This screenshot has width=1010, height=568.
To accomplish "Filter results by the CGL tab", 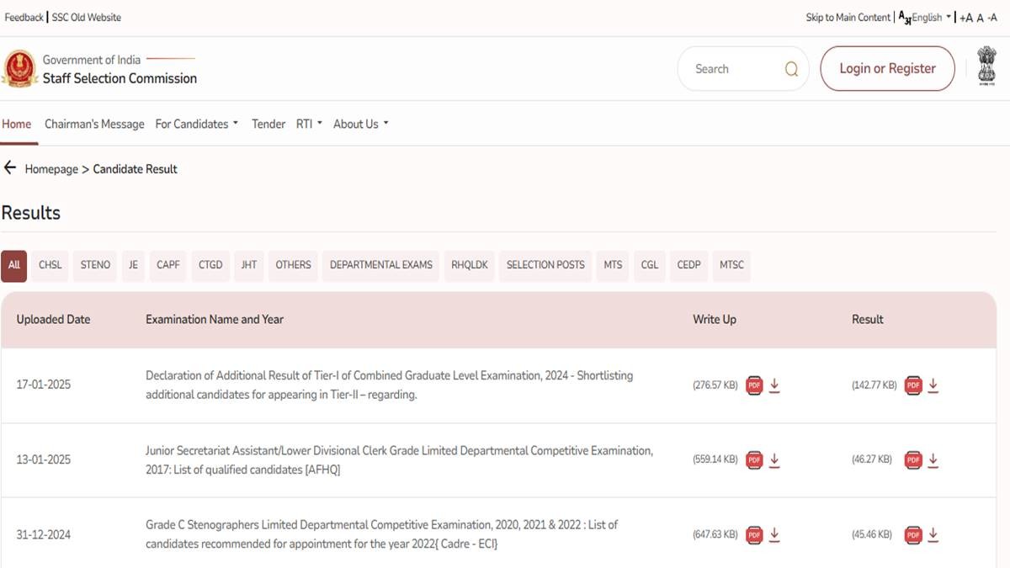I will click(650, 265).
